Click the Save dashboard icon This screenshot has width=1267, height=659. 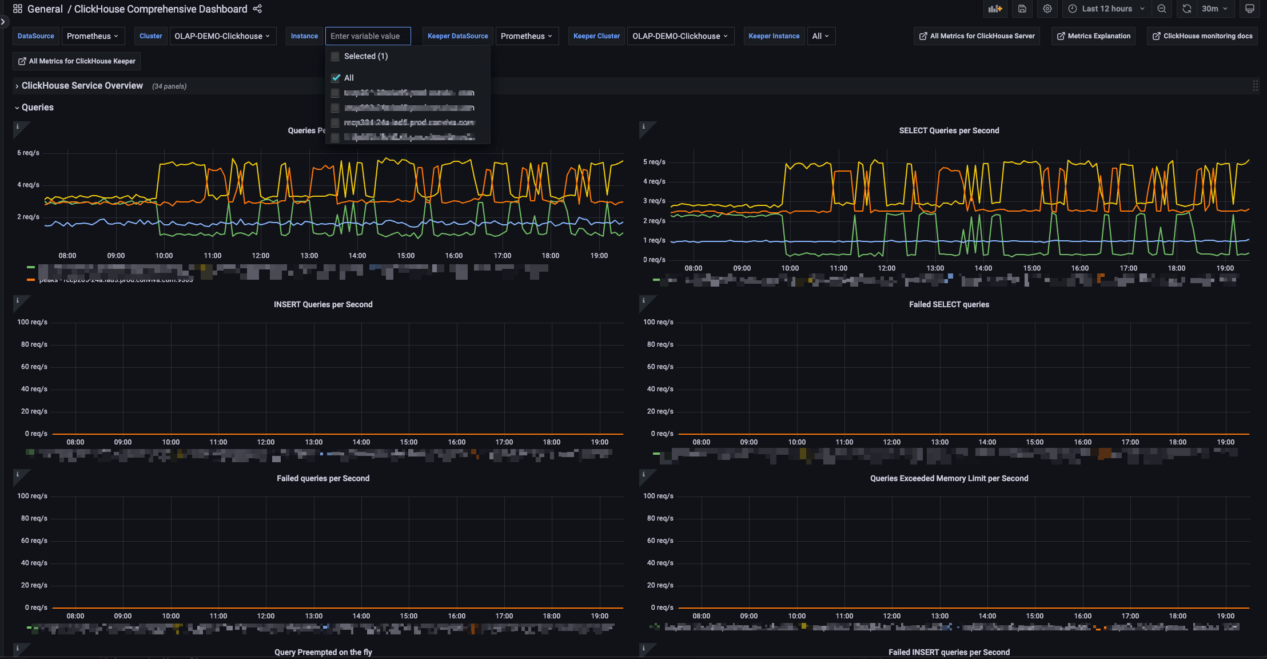1022,9
